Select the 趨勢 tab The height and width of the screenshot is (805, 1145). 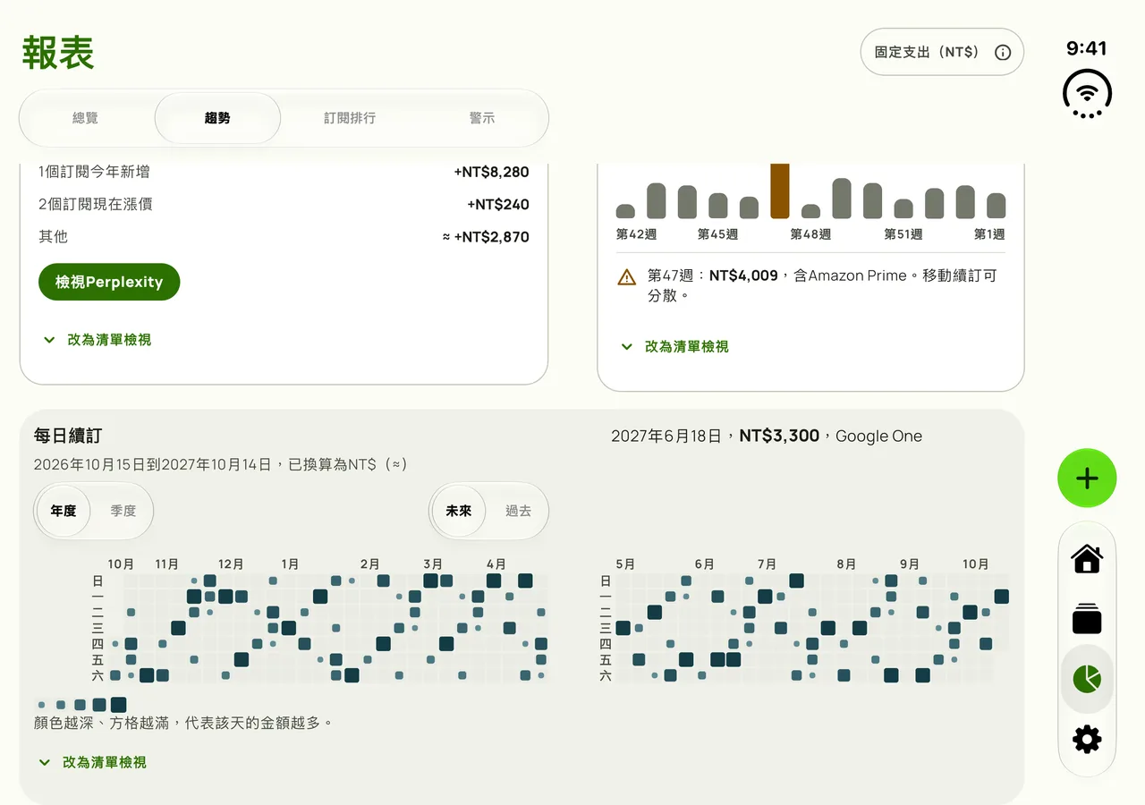(x=217, y=118)
